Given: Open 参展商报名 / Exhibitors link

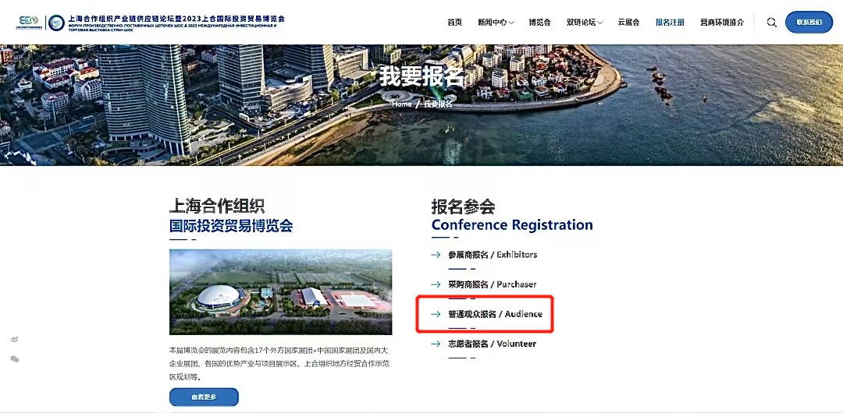Looking at the screenshot, I should 493,255.
